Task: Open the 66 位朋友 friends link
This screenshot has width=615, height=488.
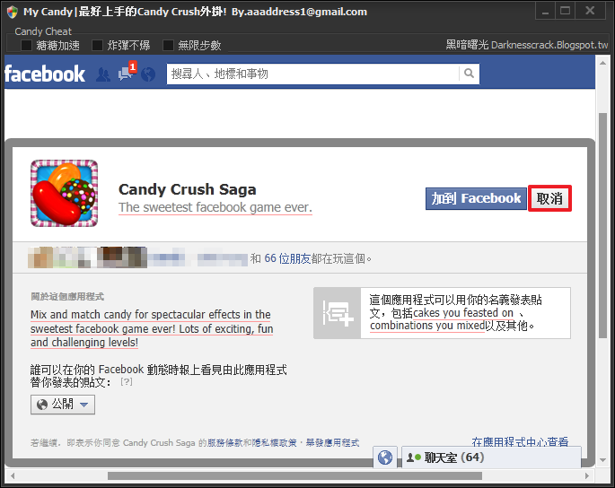Action: pyautogui.click(x=287, y=258)
